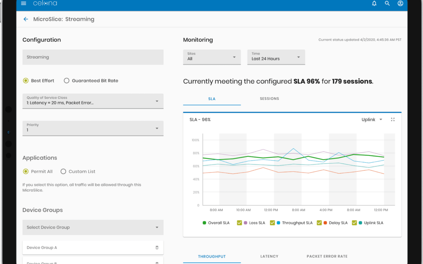
Task: Select the Throughput tab
Action: pyautogui.click(x=212, y=256)
